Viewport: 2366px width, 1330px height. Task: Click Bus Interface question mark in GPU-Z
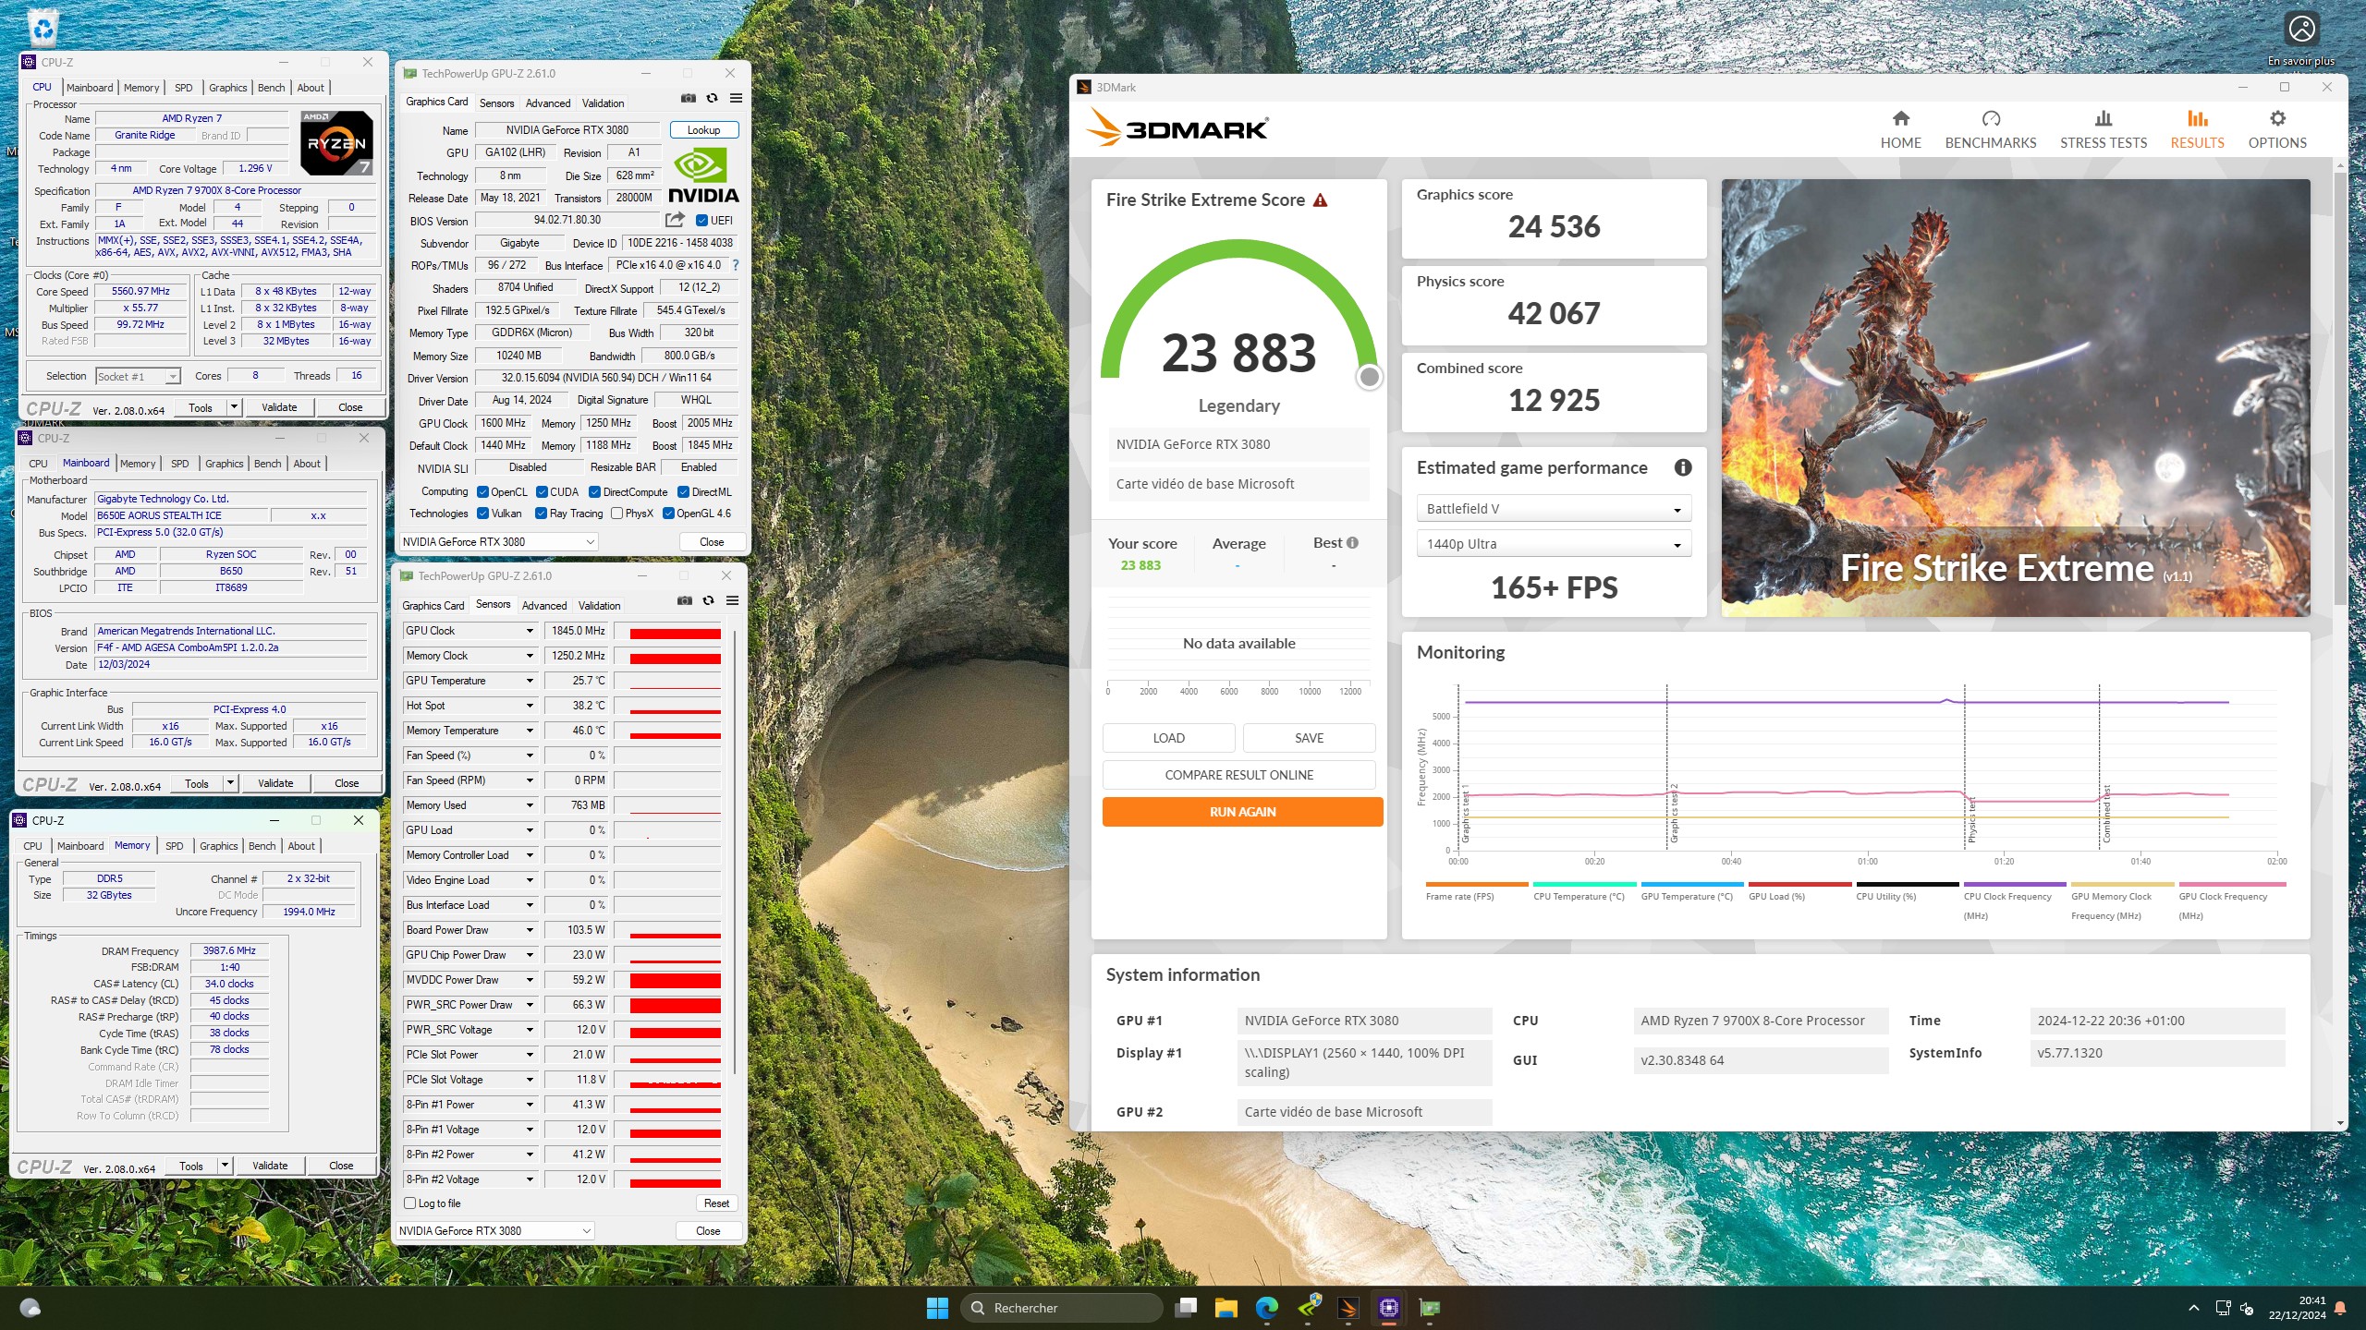tap(736, 265)
